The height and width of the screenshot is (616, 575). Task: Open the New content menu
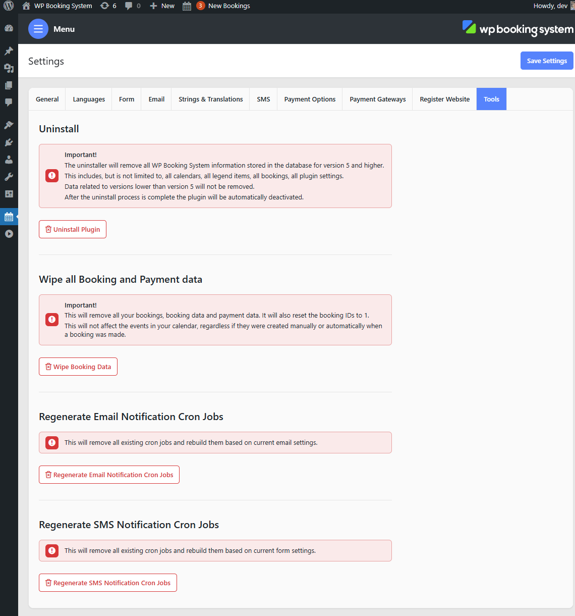click(162, 6)
